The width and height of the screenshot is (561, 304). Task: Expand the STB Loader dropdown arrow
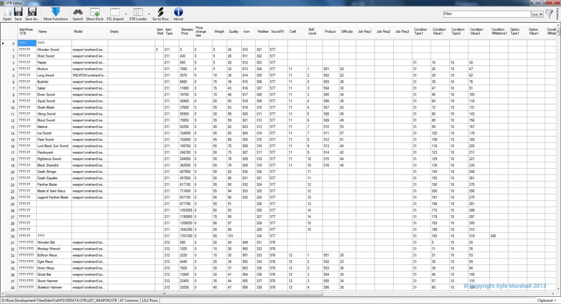point(149,14)
